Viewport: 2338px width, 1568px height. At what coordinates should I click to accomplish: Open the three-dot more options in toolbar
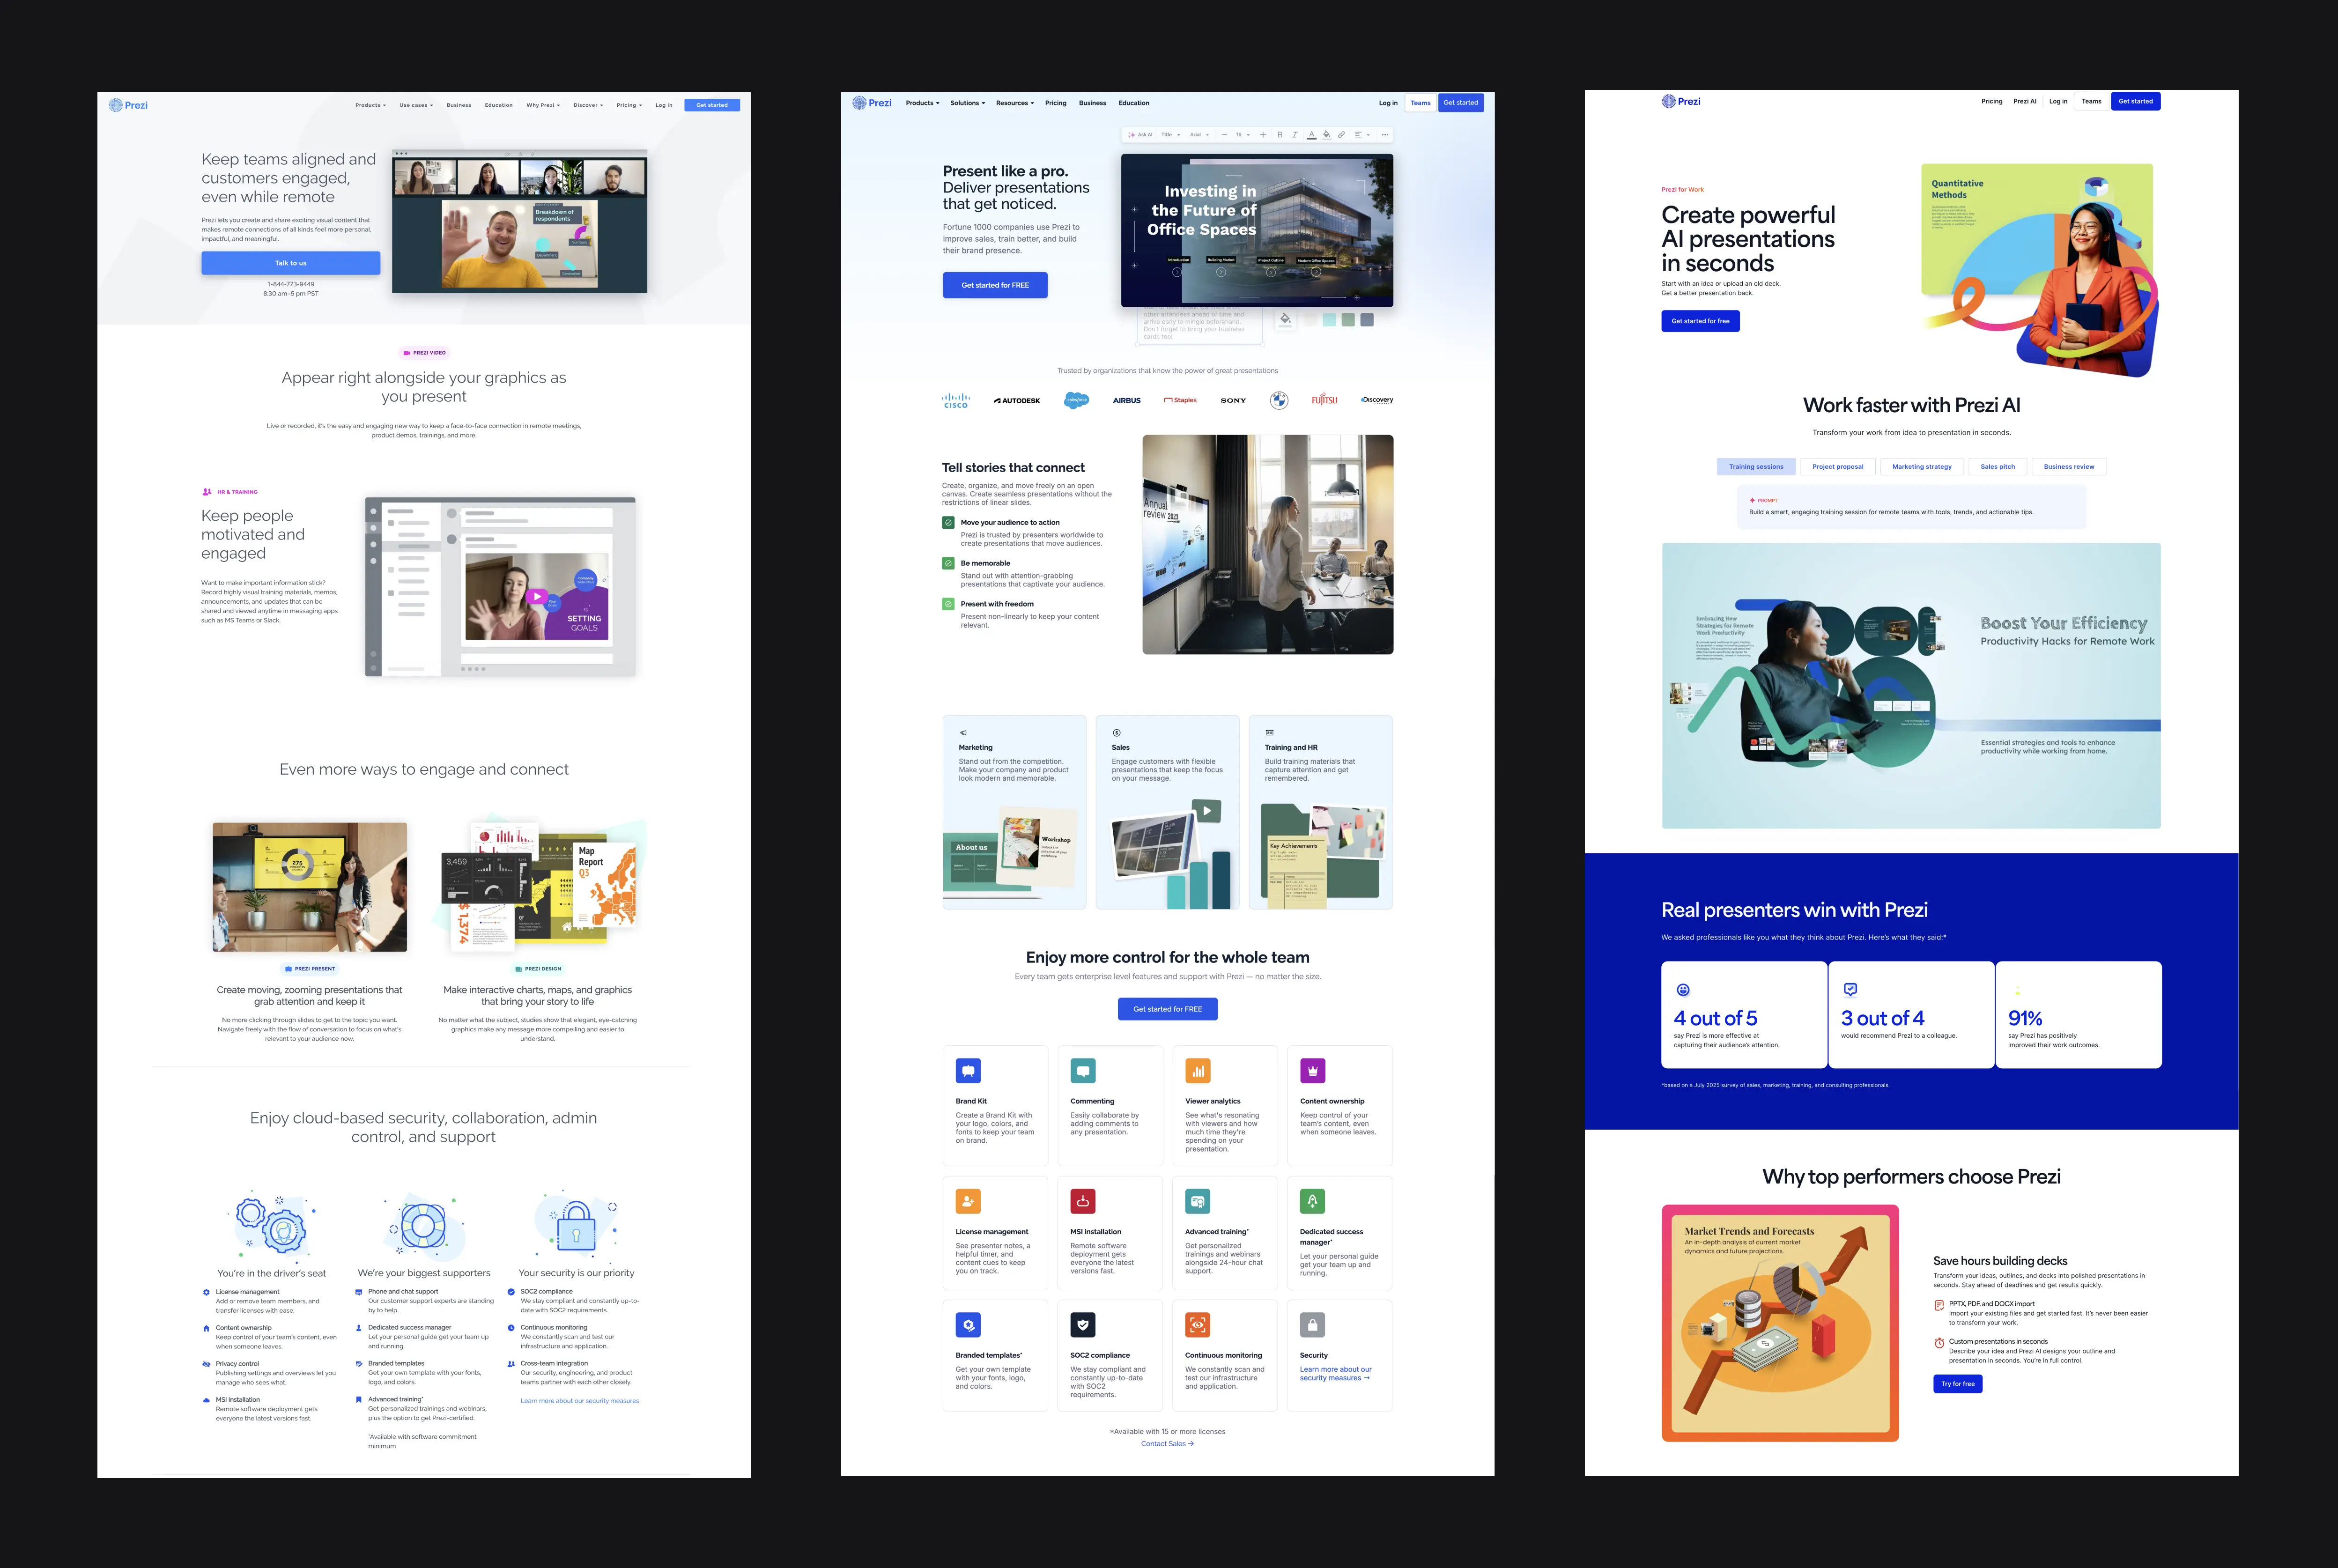[x=1385, y=135]
